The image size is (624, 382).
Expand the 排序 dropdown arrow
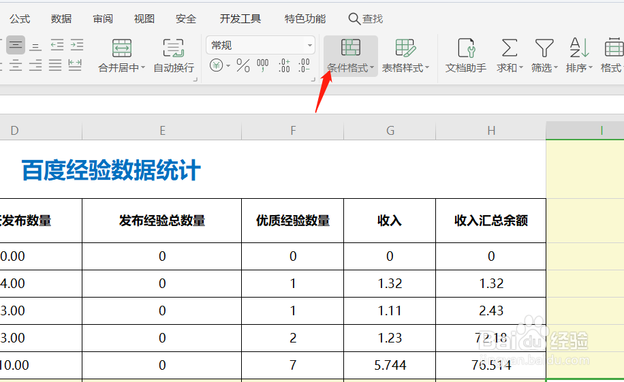coord(591,67)
